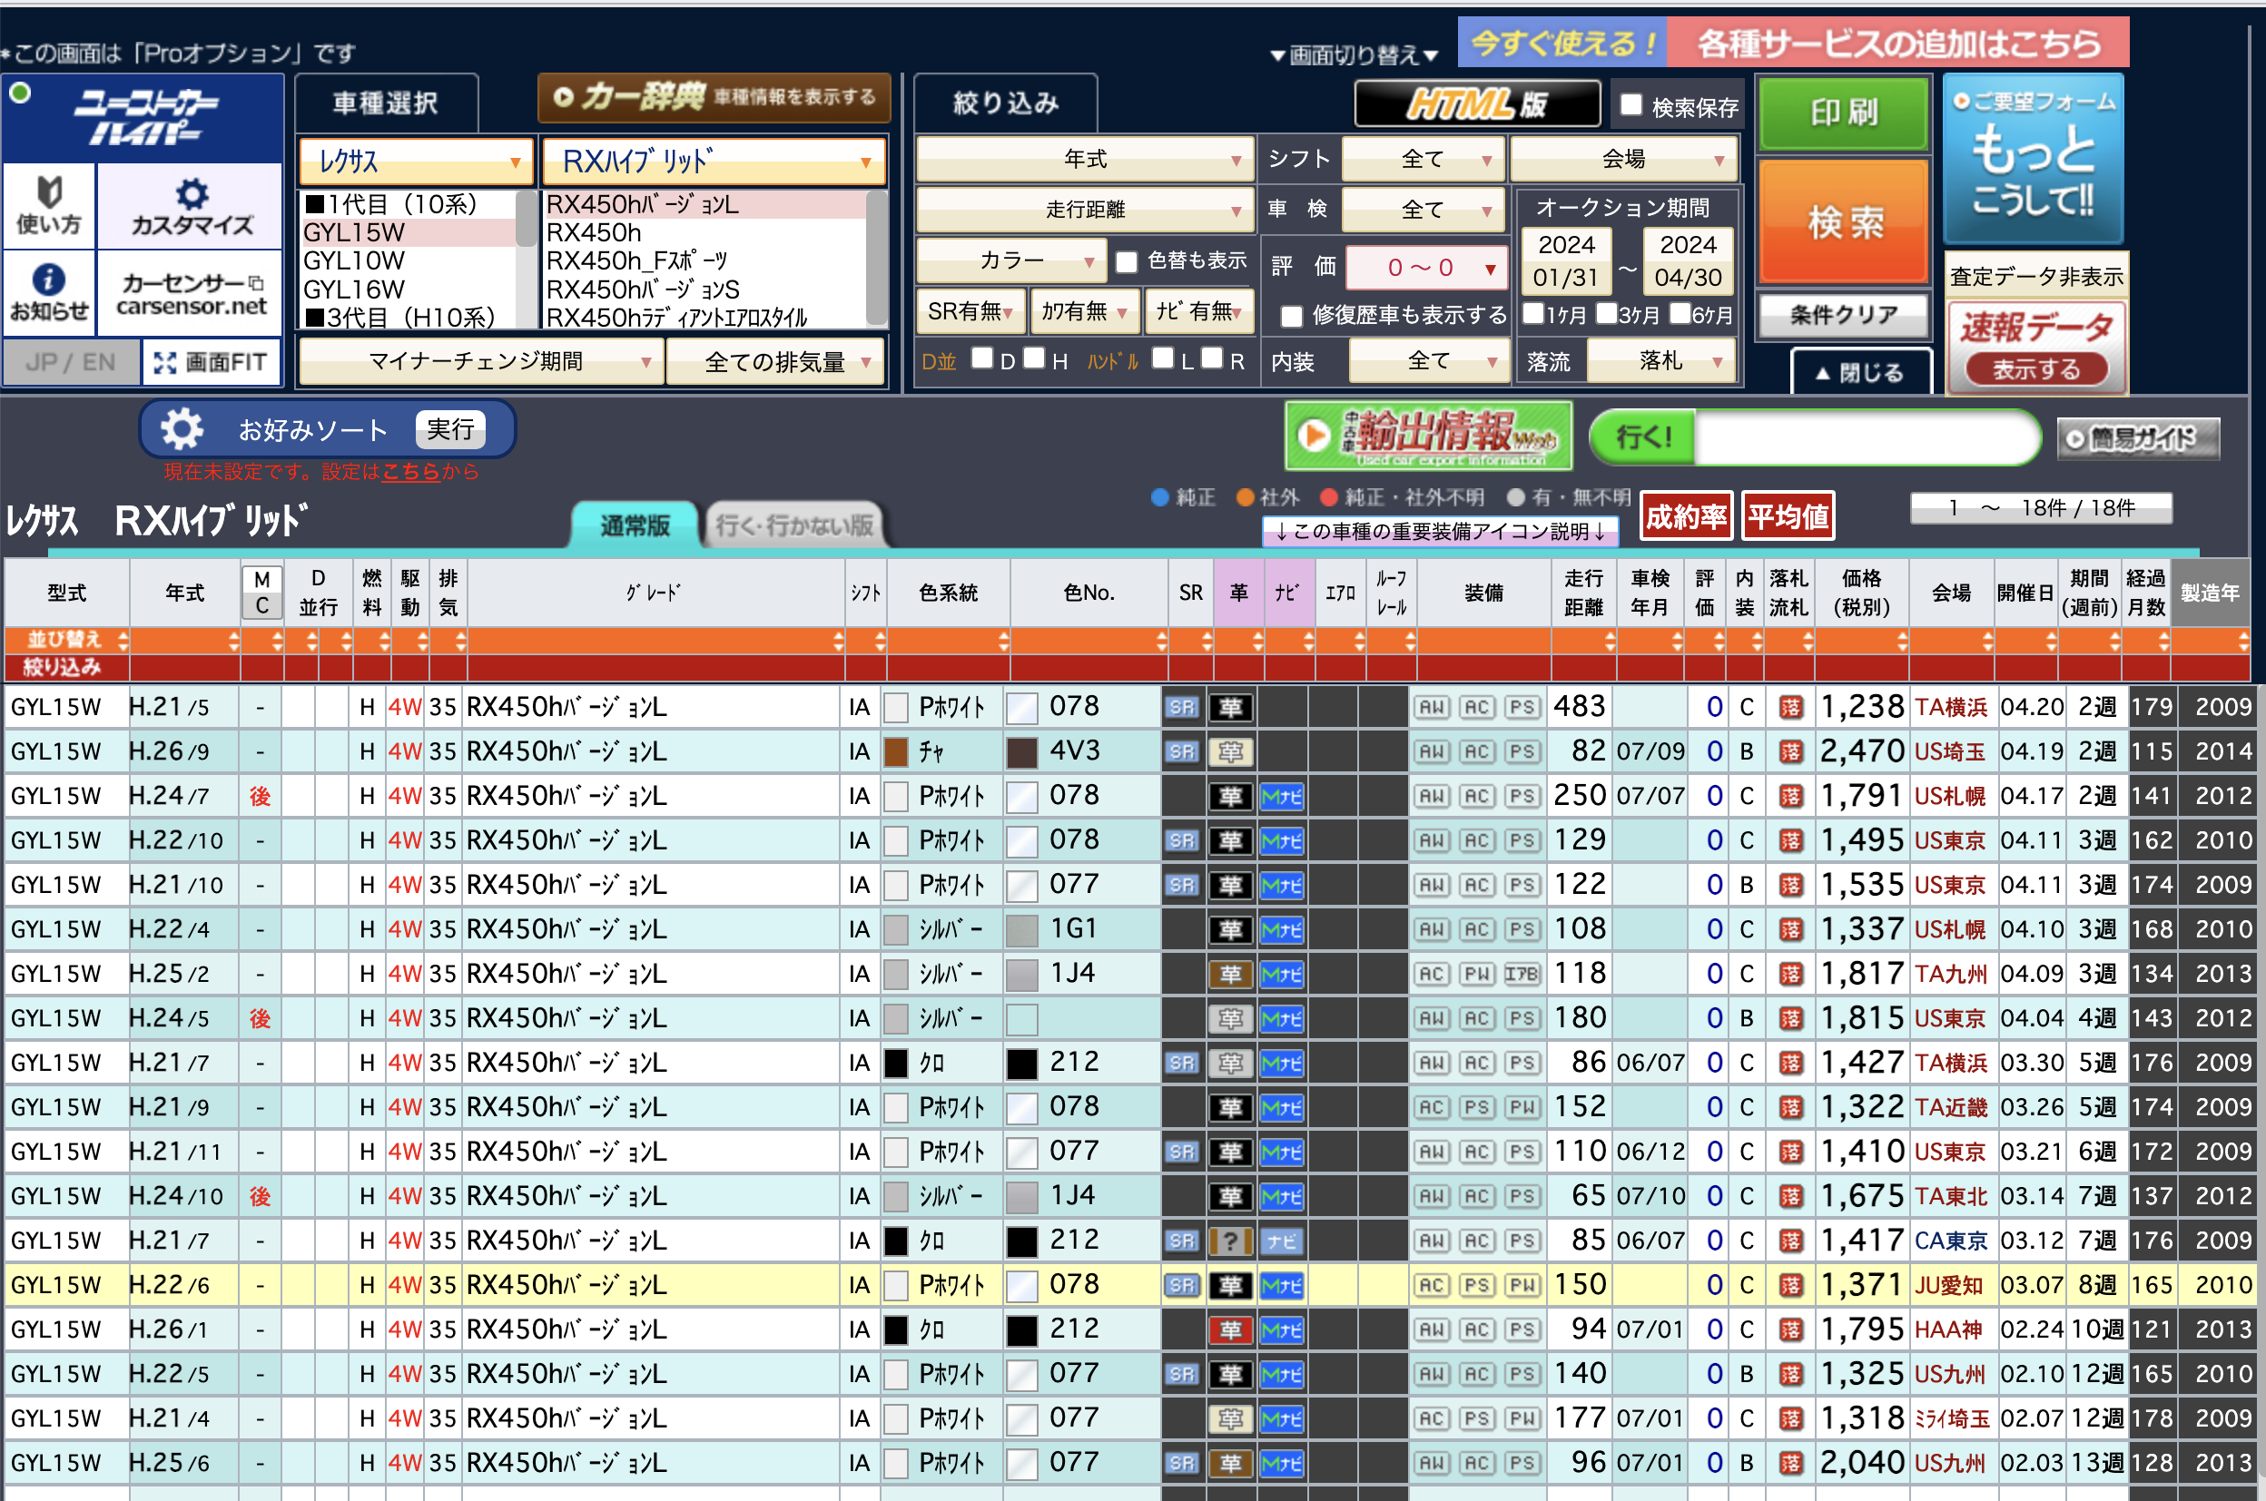Check the 1ヶ月 period checkbox
Screen dimensions: 2266x1501
tap(1533, 313)
